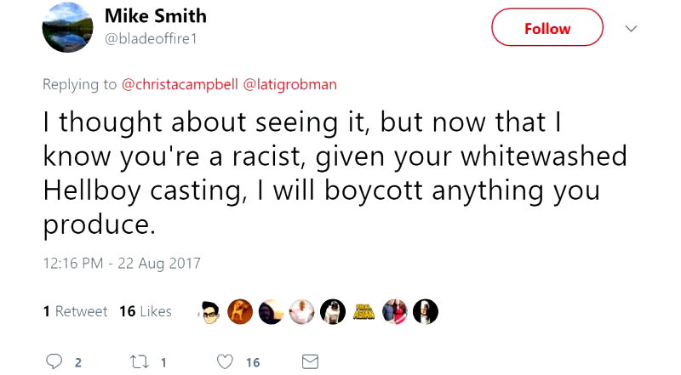Send tweet via direct message envelope icon

coord(310,361)
